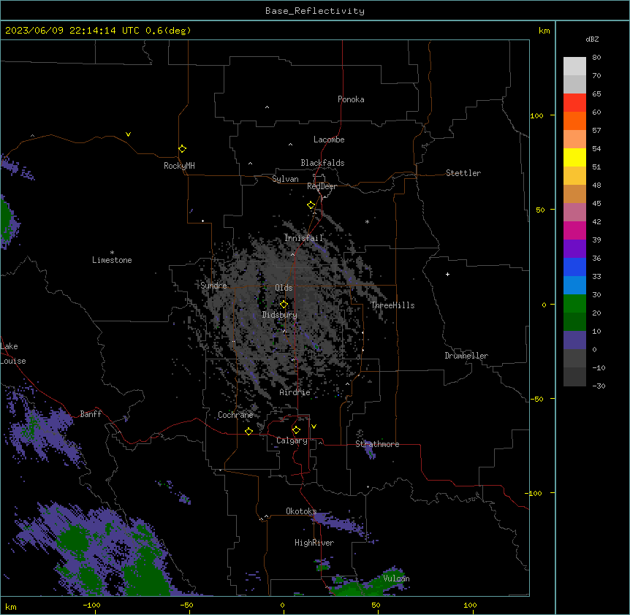Screen dimensions: 630x615
Task: Click the yellow station marker south of RedDeer
Action: [311, 205]
